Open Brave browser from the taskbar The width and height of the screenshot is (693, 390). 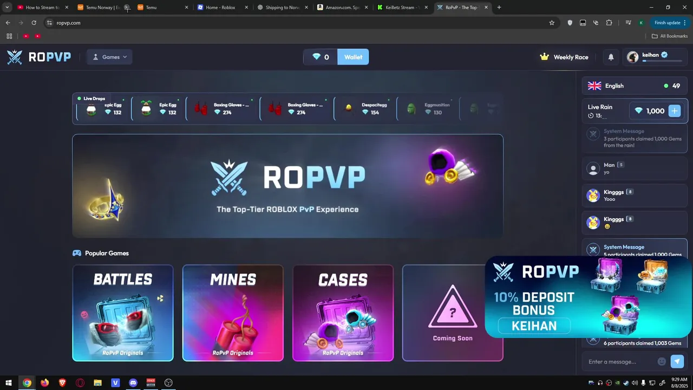pyautogui.click(x=62, y=383)
